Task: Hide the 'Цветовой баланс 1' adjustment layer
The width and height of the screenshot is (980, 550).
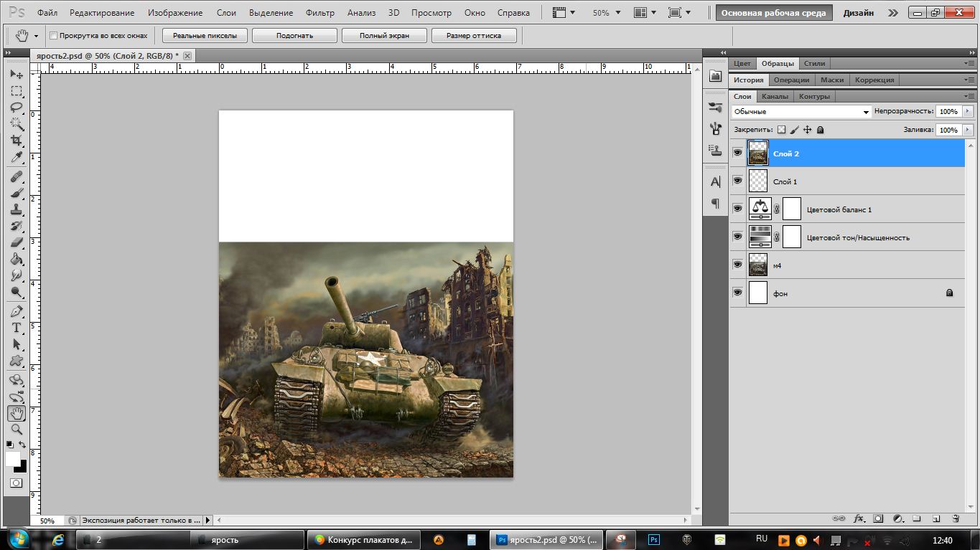Action: pos(737,209)
